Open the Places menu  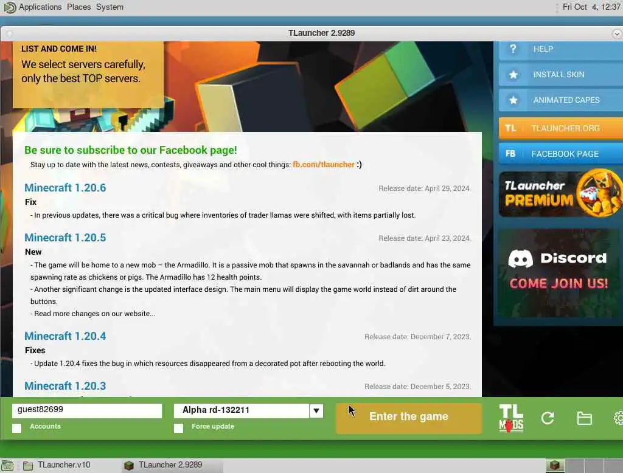tap(78, 7)
